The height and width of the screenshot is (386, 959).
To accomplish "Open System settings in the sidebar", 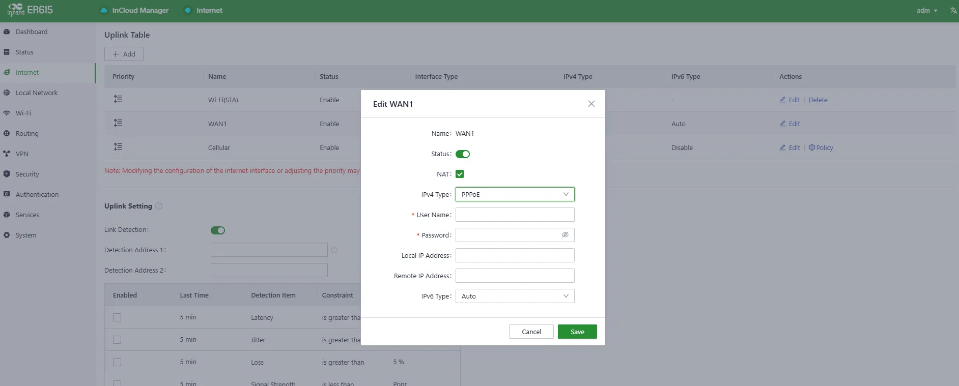I will (x=48, y=235).
